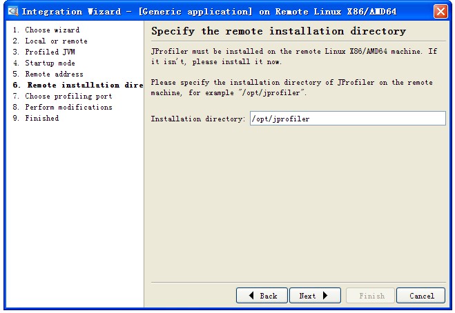455x313 pixels.
Task: Go Back to previous wizard step
Action: (x=262, y=296)
